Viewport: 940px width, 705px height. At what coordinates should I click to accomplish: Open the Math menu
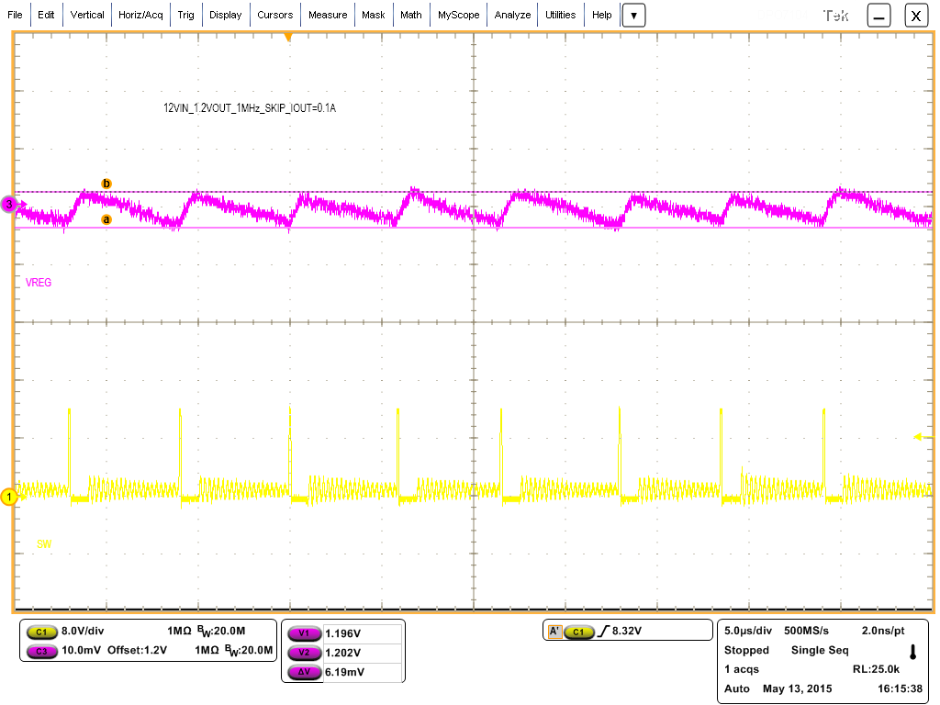pos(410,15)
